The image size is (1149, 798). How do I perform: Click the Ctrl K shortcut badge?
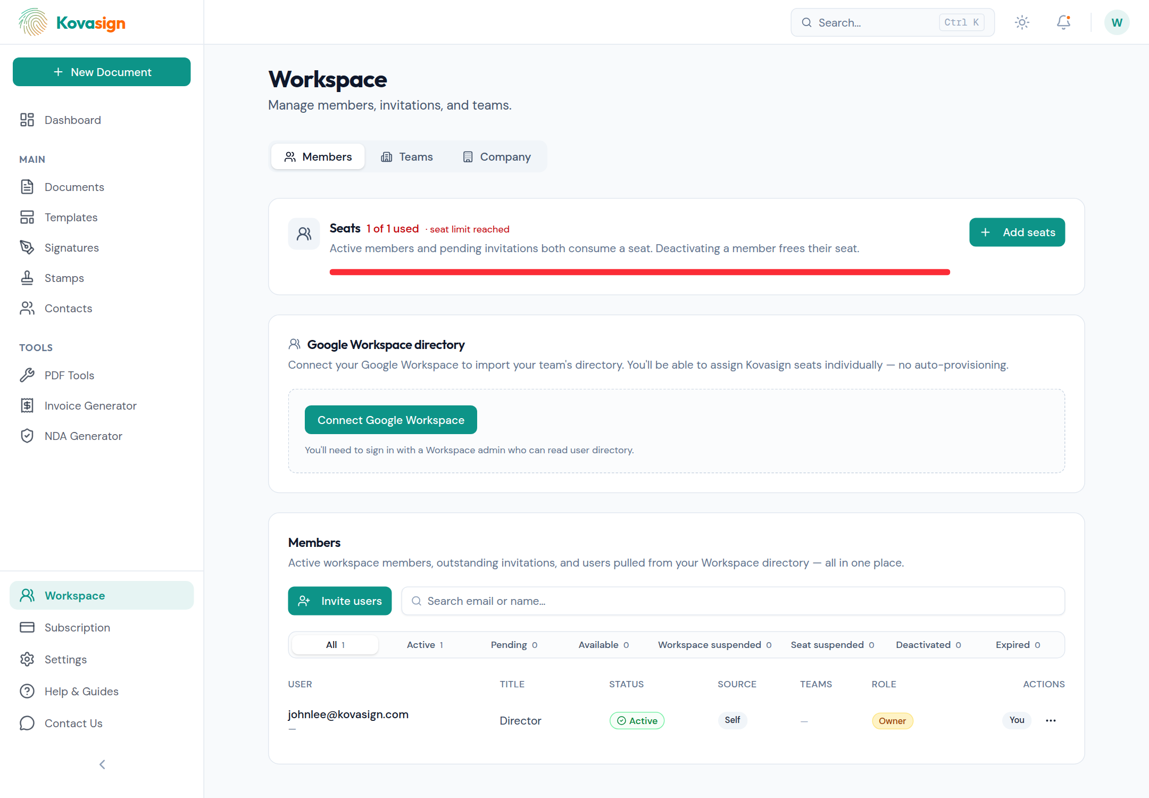click(962, 22)
